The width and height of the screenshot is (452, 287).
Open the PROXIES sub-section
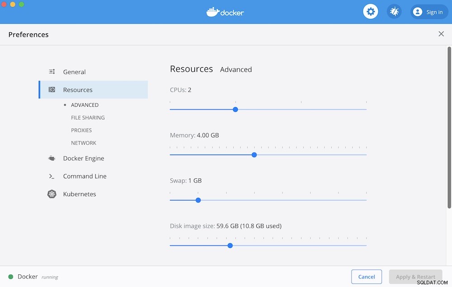(x=81, y=130)
